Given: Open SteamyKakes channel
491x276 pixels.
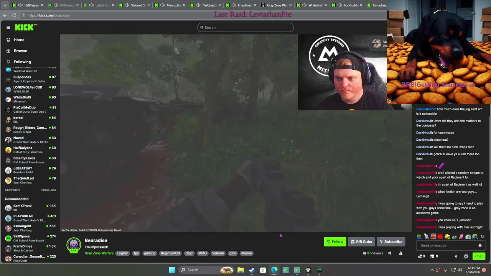Looking at the screenshot, I should (30, 160).
